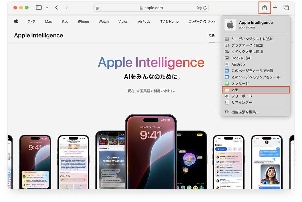This screenshot has width=302, height=202.
Task: Click the Luis Coderque writing tools iPhone
Action: (x=73, y=162)
